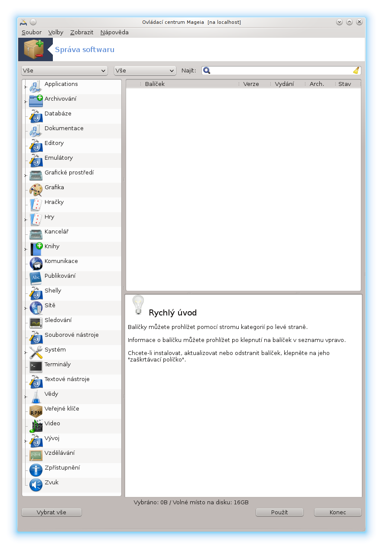Expand the Systém tree node
The height and width of the screenshot is (549, 383).
pos(26,352)
